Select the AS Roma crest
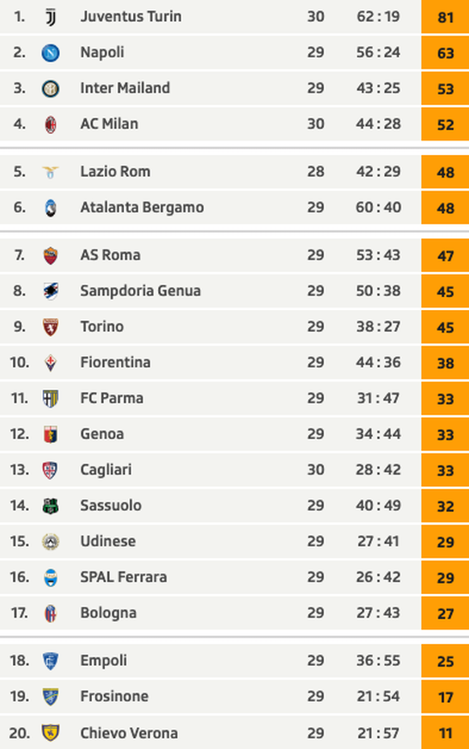The height and width of the screenshot is (749, 469). point(51,256)
